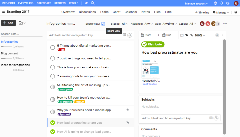Open the hamburger menu beside Branding 2017
Viewport: 240px width, 137px height.
point(3,12)
